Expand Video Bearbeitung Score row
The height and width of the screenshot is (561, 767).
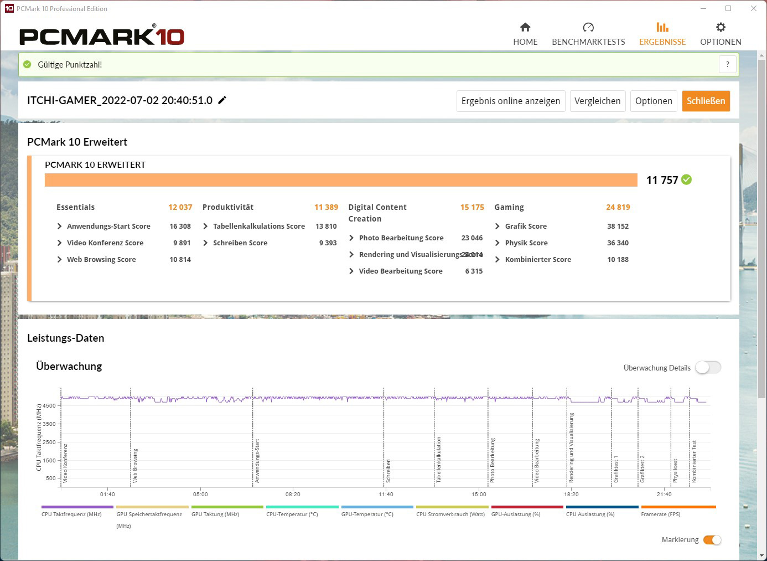coord(351,271)
